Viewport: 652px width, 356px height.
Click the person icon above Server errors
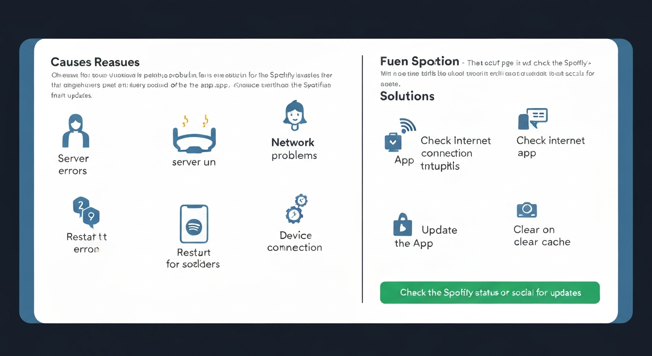[75, 131]
